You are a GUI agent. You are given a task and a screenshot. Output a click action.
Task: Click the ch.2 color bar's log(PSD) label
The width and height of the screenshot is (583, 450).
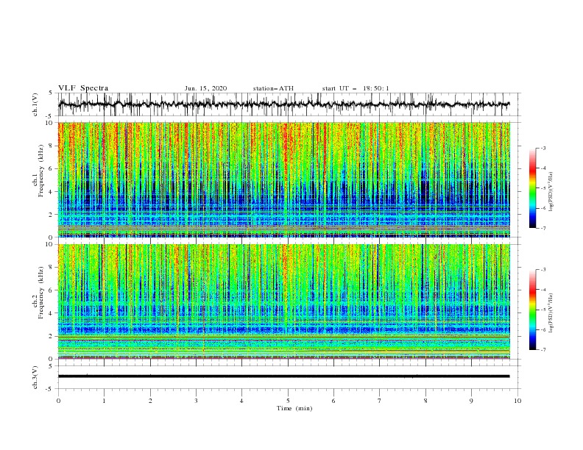click(x=551, y=312)
